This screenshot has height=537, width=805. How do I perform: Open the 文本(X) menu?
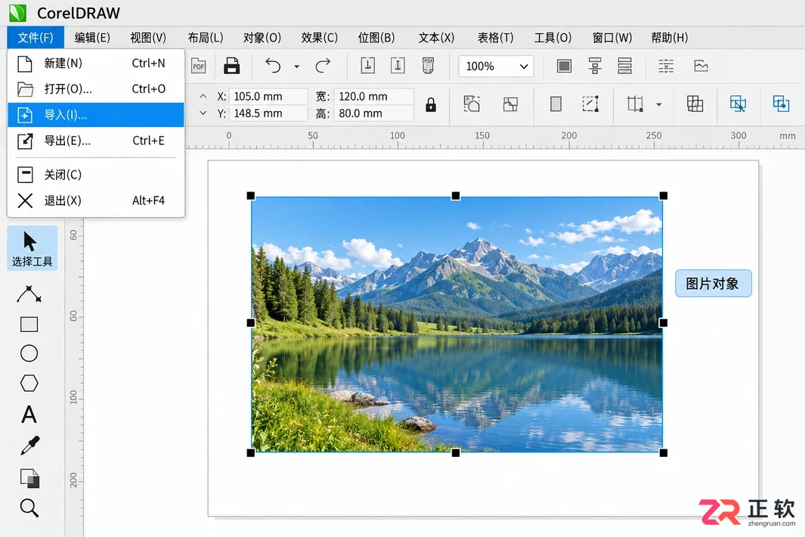[436, 38]
